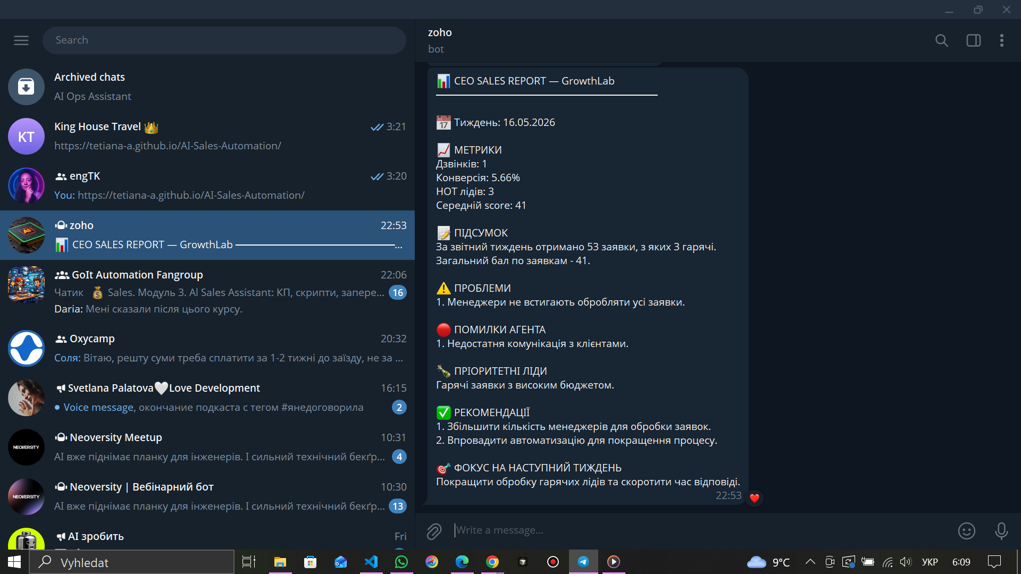Open the Windows notification center

[994, 562]
